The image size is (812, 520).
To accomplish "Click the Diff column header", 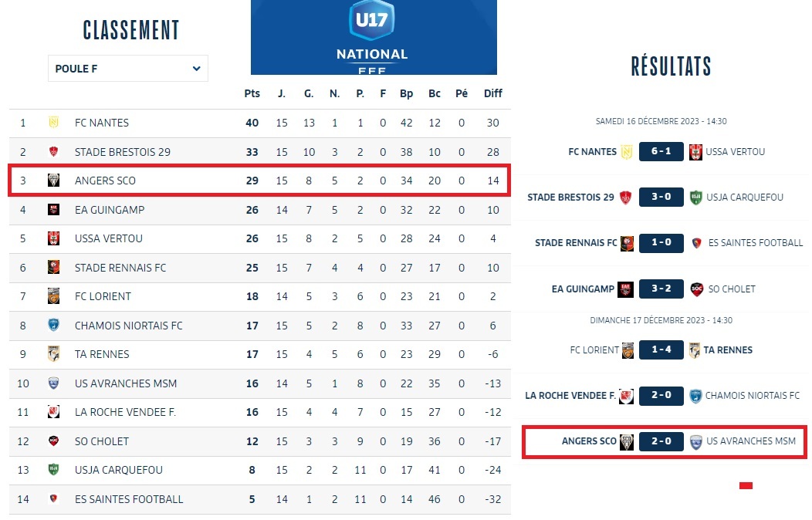I will point(492,93).
